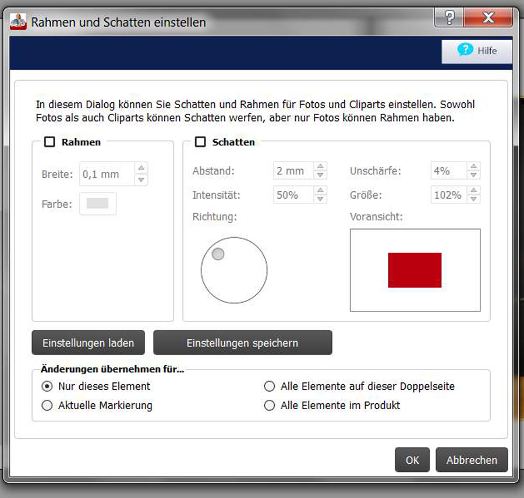
Task: Click the Breite width input field
Action: pyautogui.click(x=107, y=174)
